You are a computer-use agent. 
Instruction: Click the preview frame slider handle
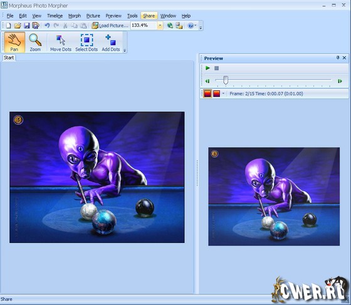pyautogui.click(x=226, y=80)
